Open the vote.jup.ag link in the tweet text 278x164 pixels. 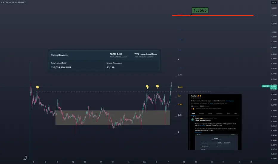[x=202, y=126]
